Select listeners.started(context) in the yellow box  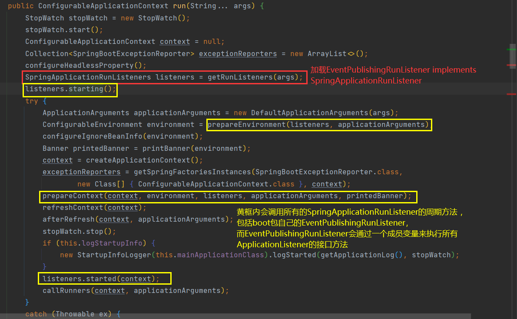coord(104,278)
